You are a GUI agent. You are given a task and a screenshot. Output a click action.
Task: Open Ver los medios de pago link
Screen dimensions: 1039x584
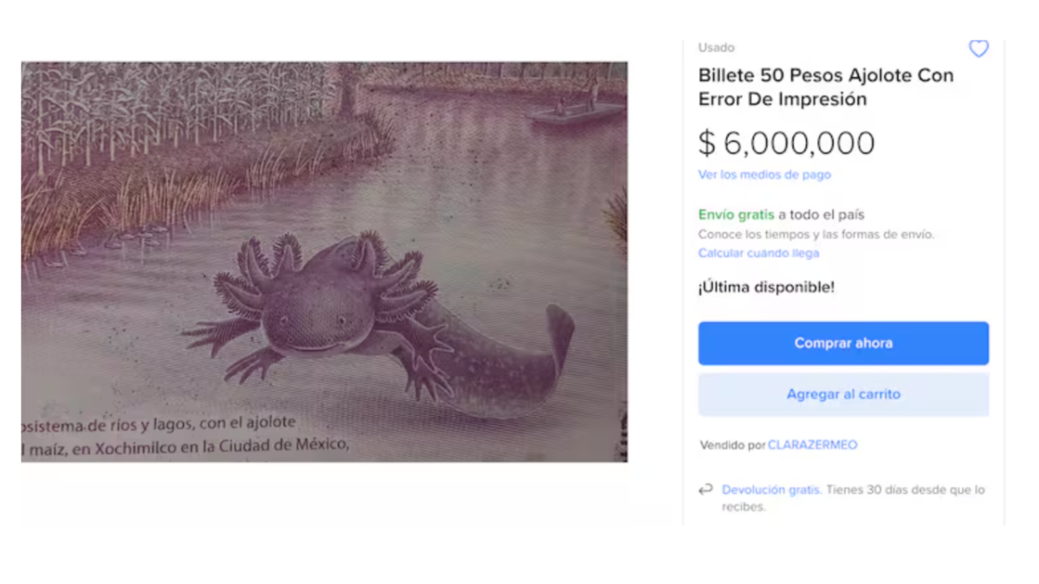(765, 175)
